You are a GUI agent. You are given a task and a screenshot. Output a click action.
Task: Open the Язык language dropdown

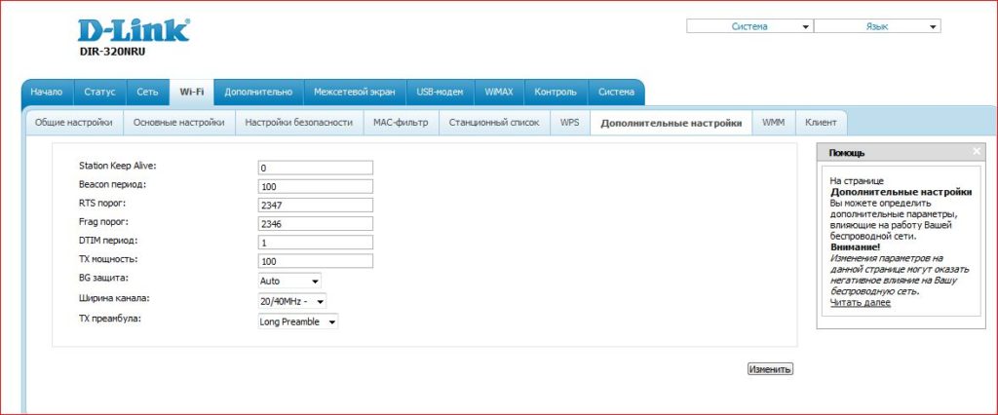click(877, 26)
